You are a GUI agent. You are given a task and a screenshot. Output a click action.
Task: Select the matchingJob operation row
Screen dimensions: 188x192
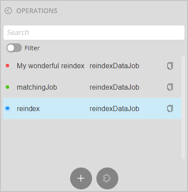pos(92,87)
